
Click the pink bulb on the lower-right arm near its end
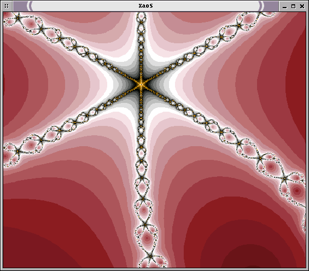click(271, 166)
